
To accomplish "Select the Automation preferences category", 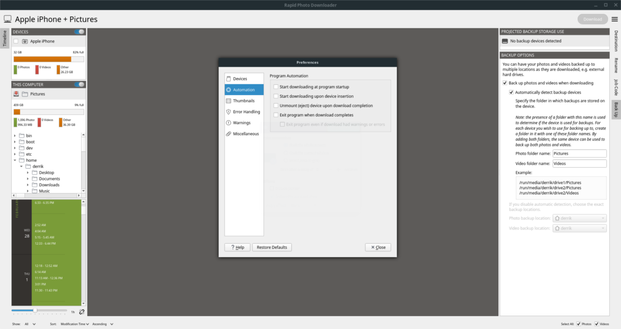I will coord(244,89).
